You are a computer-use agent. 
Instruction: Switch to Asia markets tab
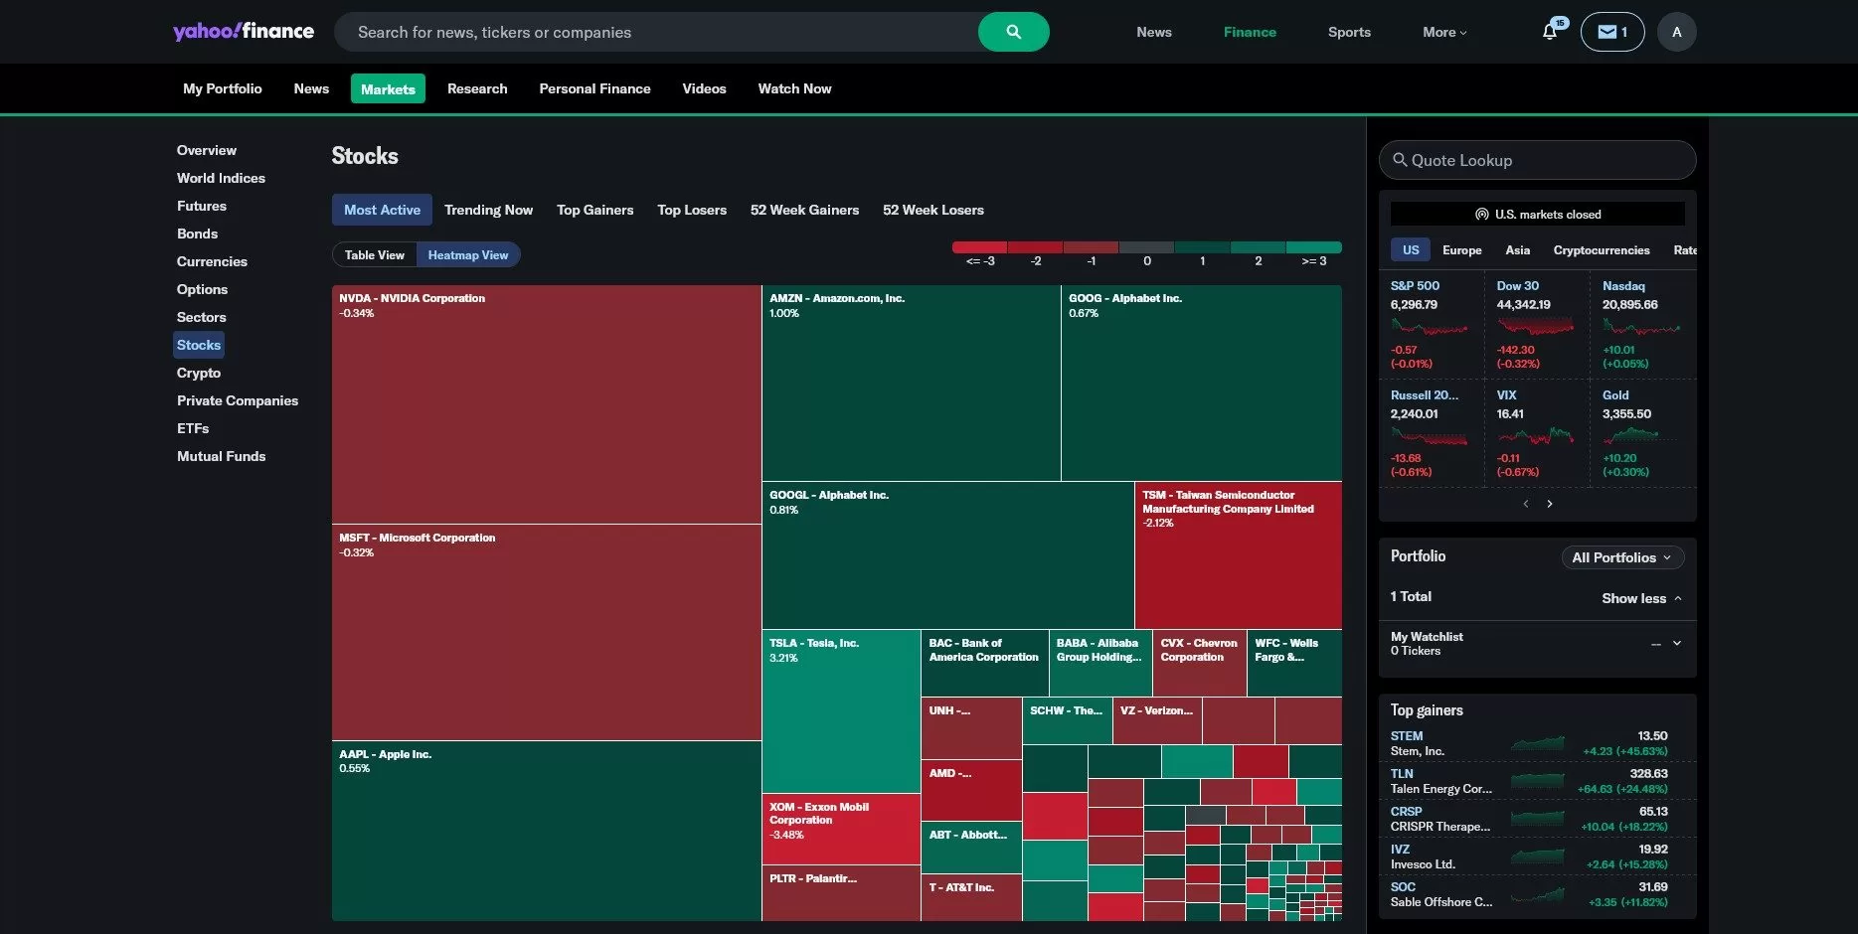coord(1517,250)
